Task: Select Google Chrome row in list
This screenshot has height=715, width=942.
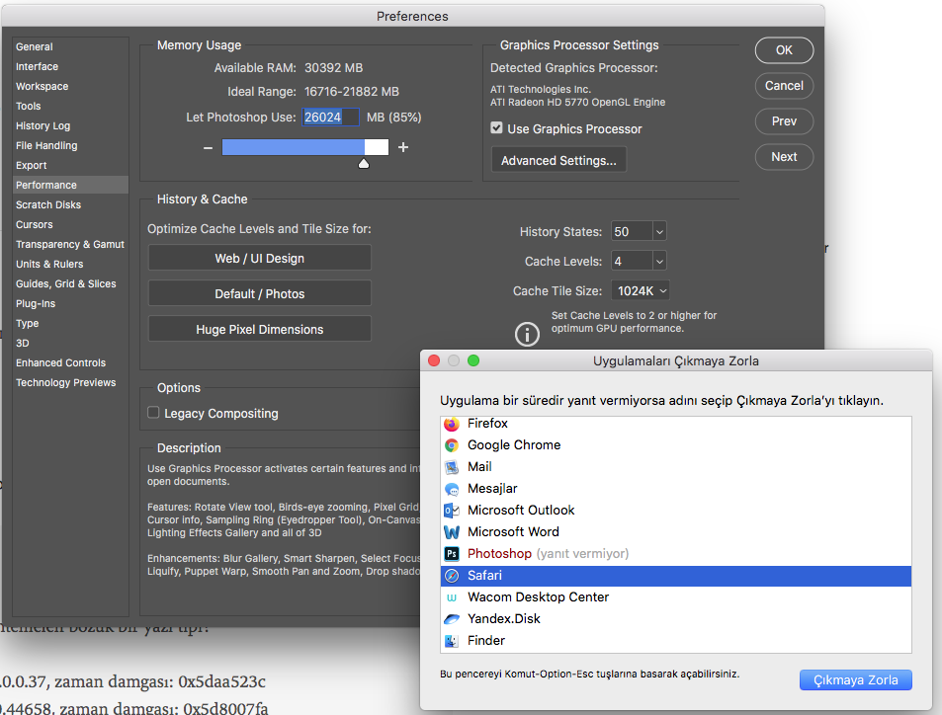Action: (676, 445)
